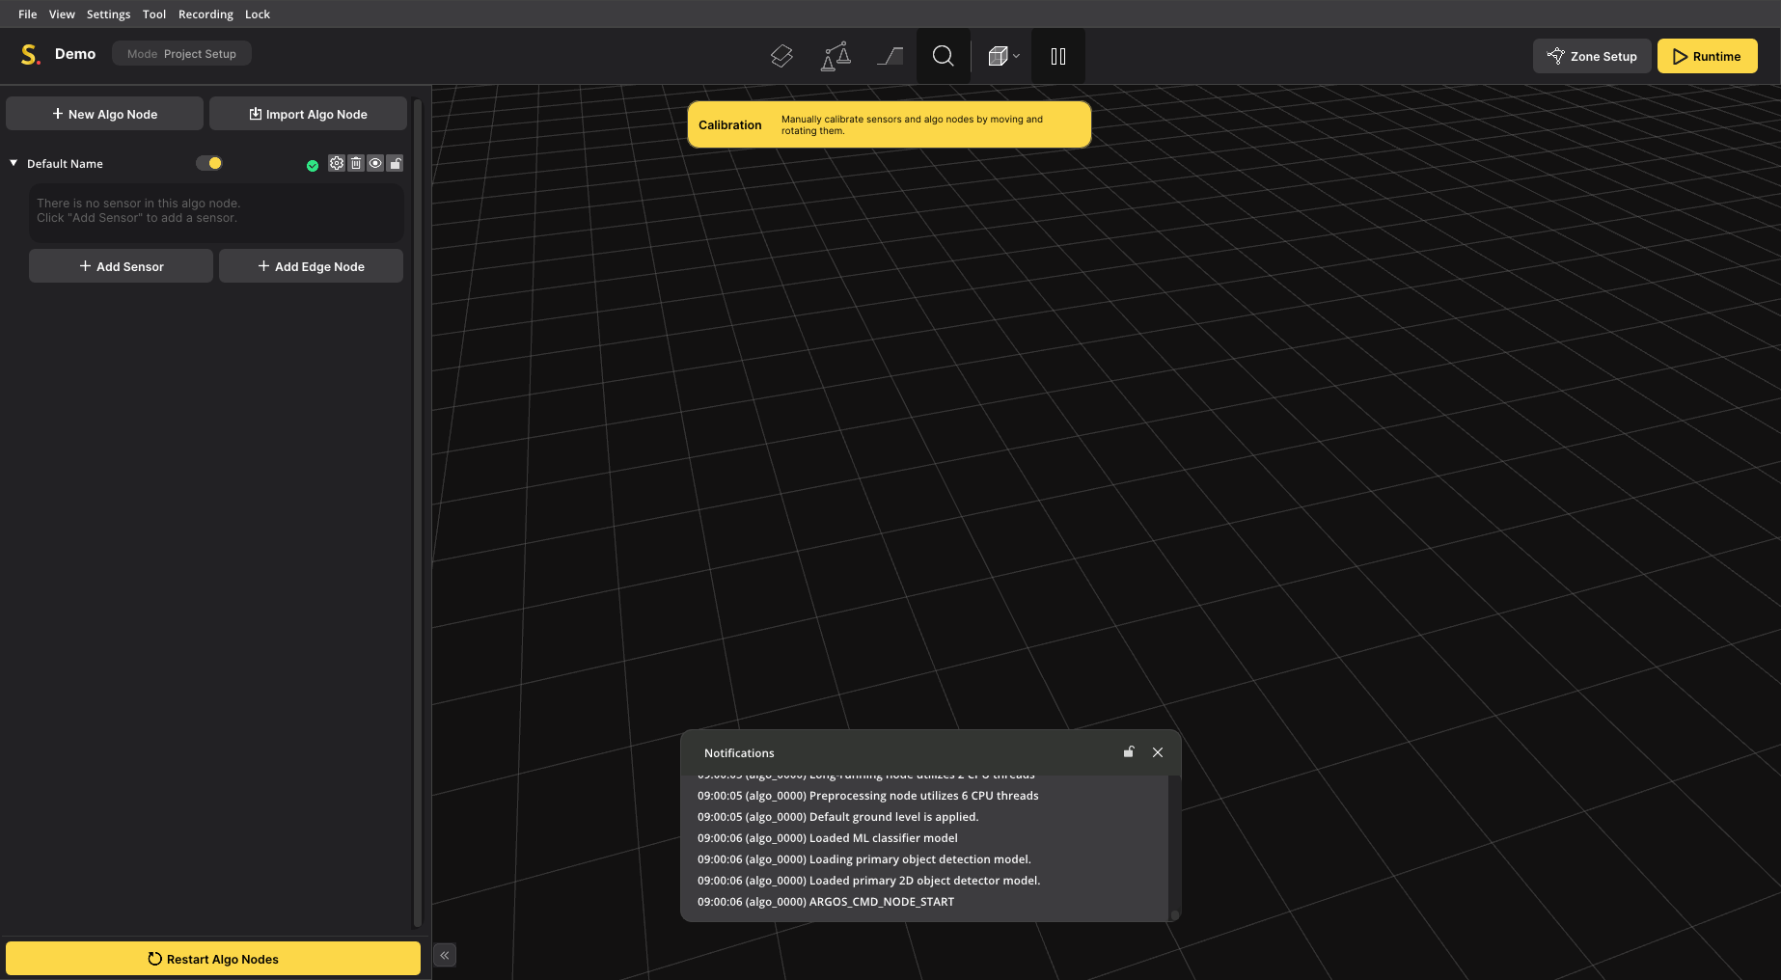Click Add Edge Node button
The height and width of the screenshot is (980, 1781).
click(311, 265)
